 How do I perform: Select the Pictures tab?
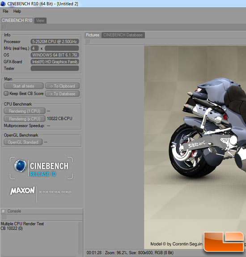coord(93,35)
